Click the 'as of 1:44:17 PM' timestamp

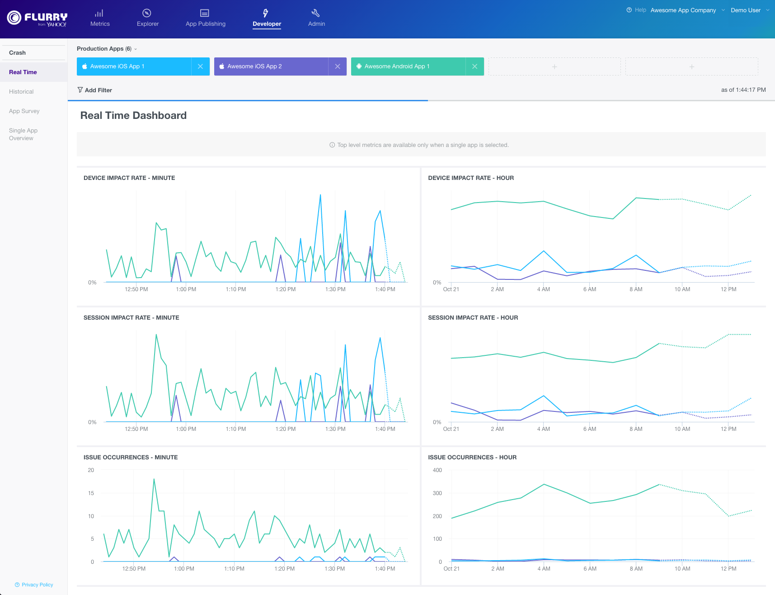pos(743,90)
